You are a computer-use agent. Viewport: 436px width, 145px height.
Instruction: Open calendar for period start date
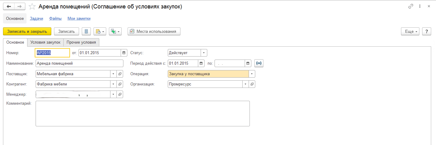201,63
